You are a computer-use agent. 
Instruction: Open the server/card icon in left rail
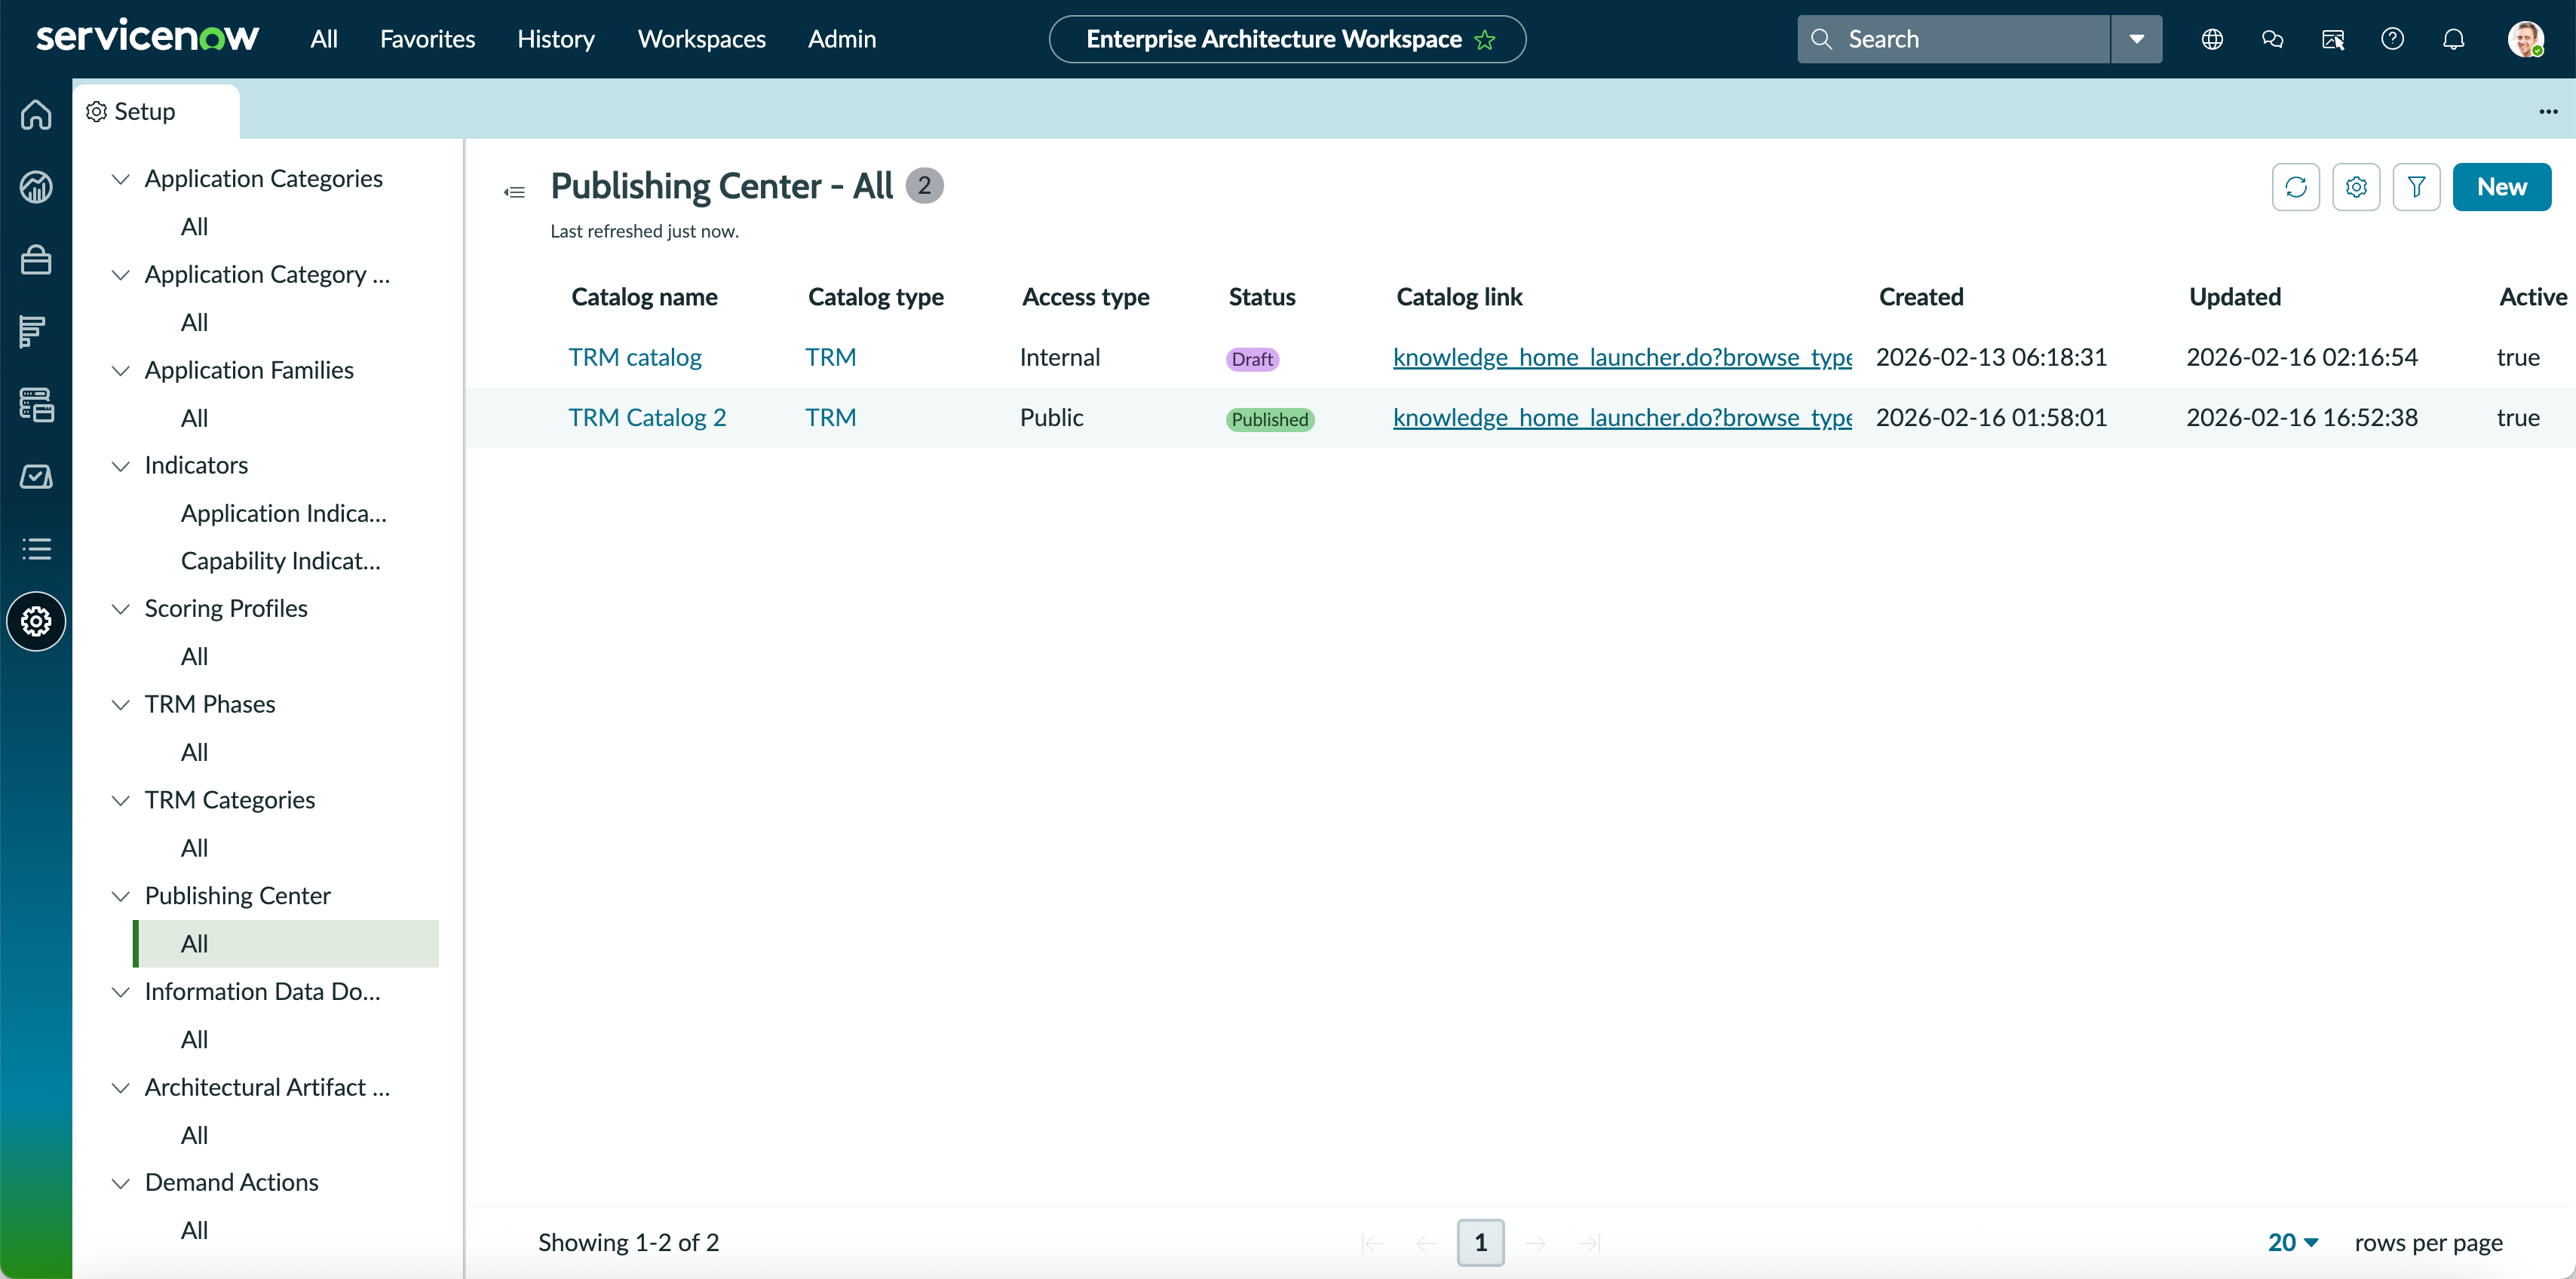(x=36, y=404)
